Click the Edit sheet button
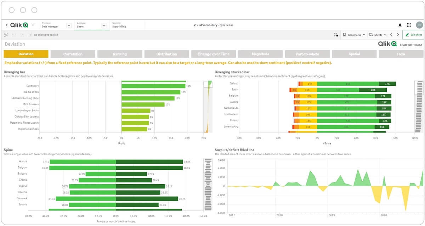Screen dimensions: 425x226 tap(414, 35)
